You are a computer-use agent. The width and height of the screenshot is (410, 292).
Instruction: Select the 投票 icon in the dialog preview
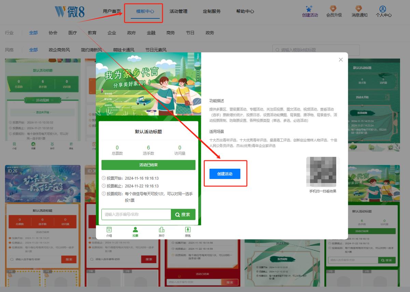click(135, 230)
